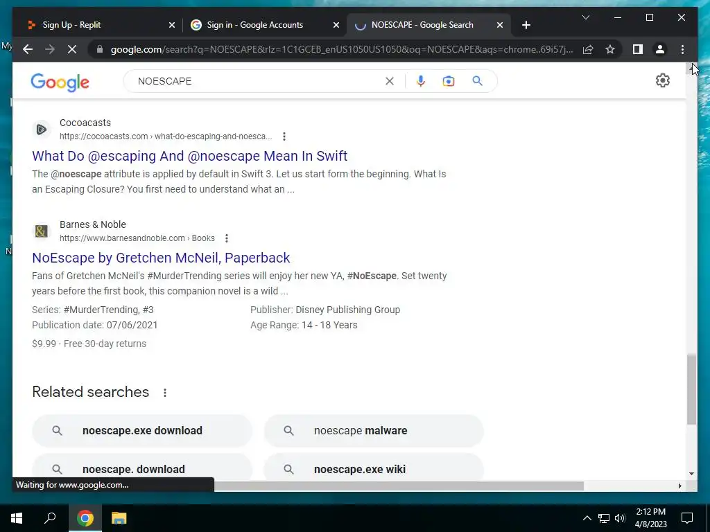The height and width of the screenshot is (532, 710).
Task: Open more options for Barnes & Noble result
Action: point(227,238)
